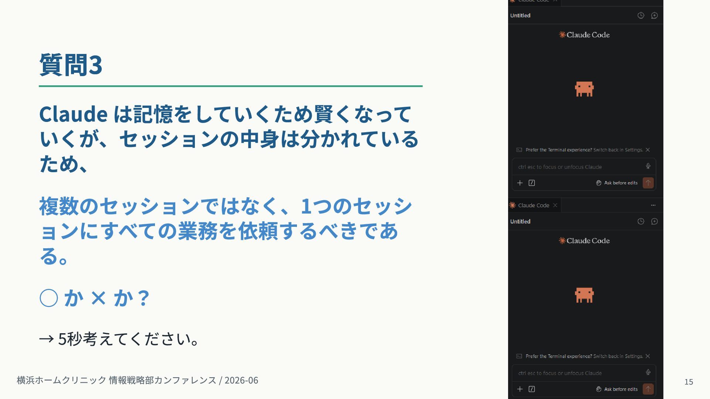Viewport: 710px width, 399px height.
Task: Click the pixel mascot in the upper Claude Code panel
Action: (584, 89)
